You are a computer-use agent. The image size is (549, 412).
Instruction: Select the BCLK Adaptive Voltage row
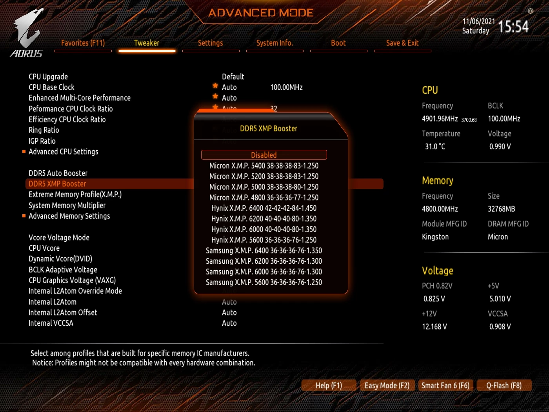coord(63,270)
